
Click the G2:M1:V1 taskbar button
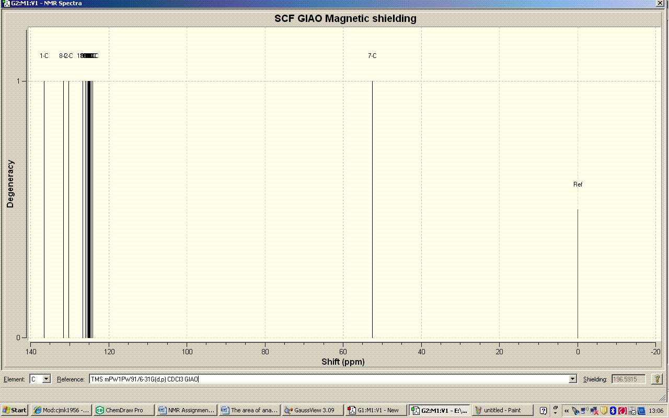(439, 410)
